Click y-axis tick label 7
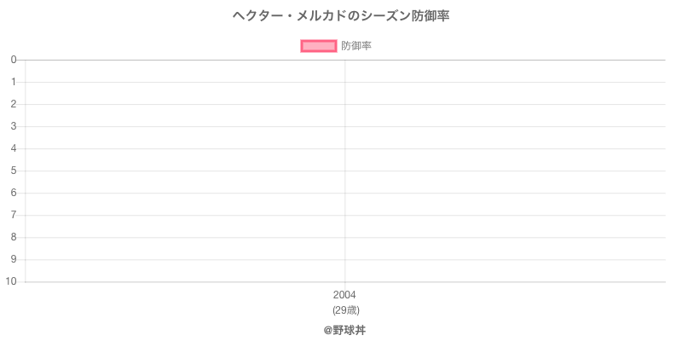 point(14,215)
